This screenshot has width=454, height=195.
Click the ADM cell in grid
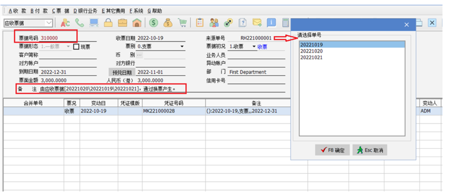point(430,111)
